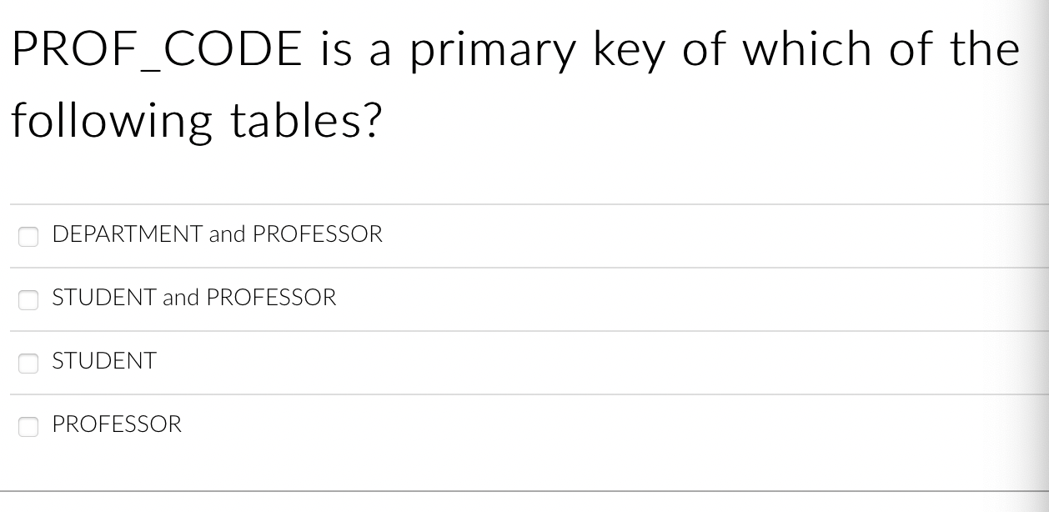
Task: Select the answer STUDENT and PROFESSOR
Action: click(193, 298)
